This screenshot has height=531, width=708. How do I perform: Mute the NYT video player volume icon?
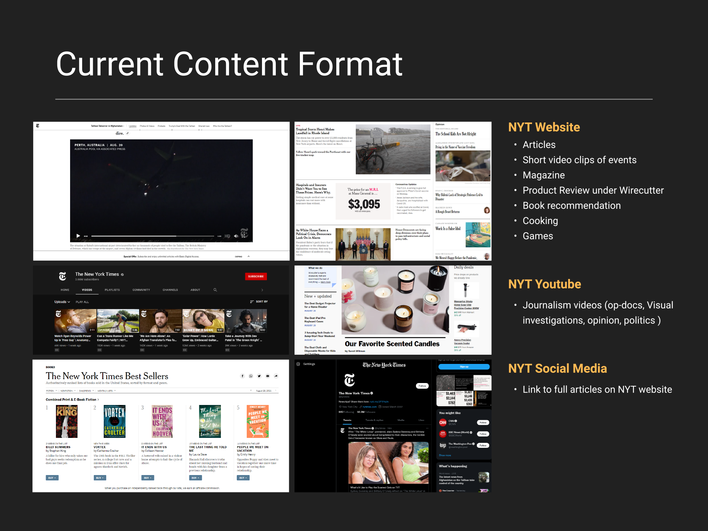point(236,236)
